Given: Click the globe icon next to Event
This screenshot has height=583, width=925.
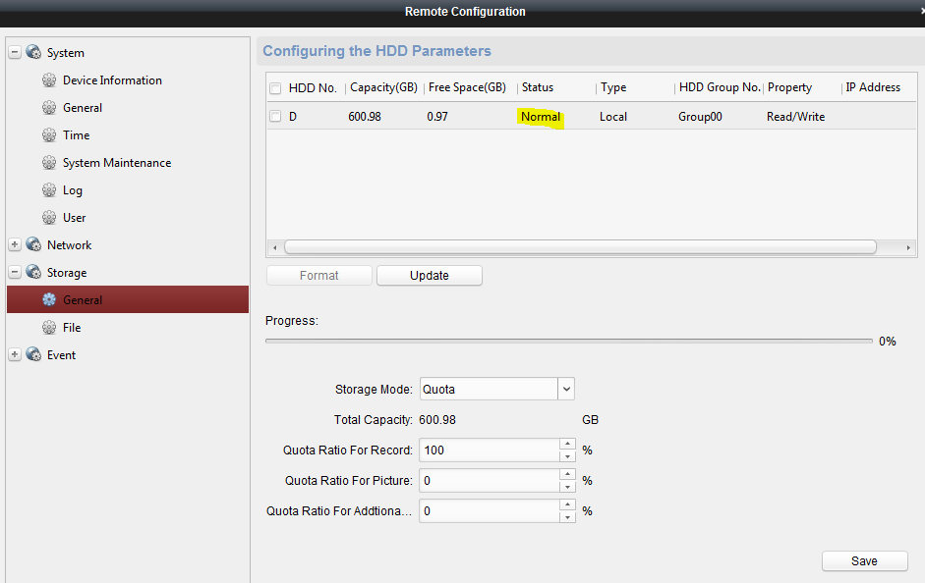Looking at the screenshot, I should 33,355.
